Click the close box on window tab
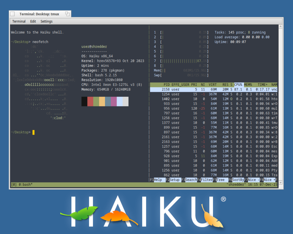This screenshot has height=234, width=293. pos(12,14)
